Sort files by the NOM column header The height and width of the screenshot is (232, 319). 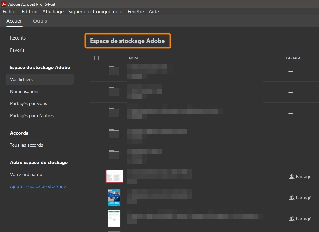coord(133,58)
